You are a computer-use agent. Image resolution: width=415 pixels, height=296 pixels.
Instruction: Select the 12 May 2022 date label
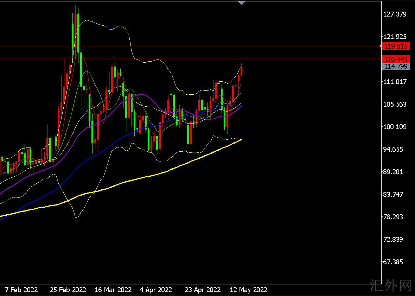click(248, 290)
